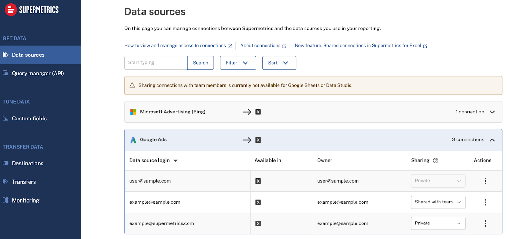
Task: Click the Google Ads logo icon
Action: (133, 140)
